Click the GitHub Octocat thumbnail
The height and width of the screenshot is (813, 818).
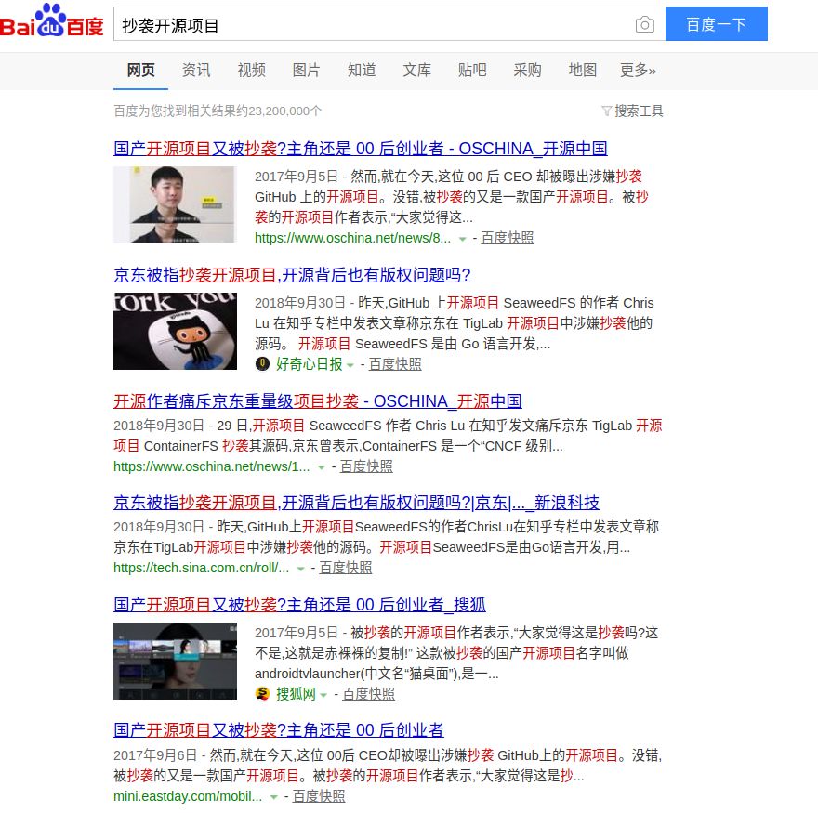click(175, 331)
